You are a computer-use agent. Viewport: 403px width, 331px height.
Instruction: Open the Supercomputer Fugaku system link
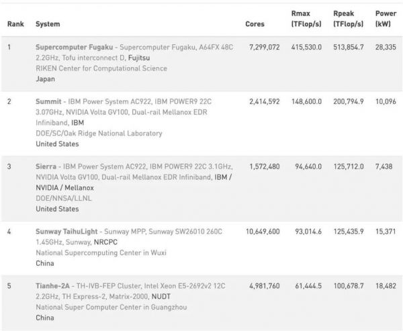pos(73,47)
